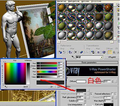Click the dark Reflect color swatch
The image size is (120, 106).
pyautogui.click(x=81, y=90)
